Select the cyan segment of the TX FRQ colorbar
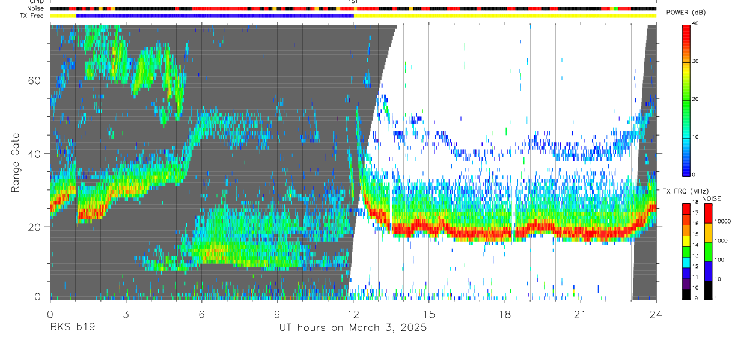The image size is (738, 340). pyautogui.click(x=687, y=263)
